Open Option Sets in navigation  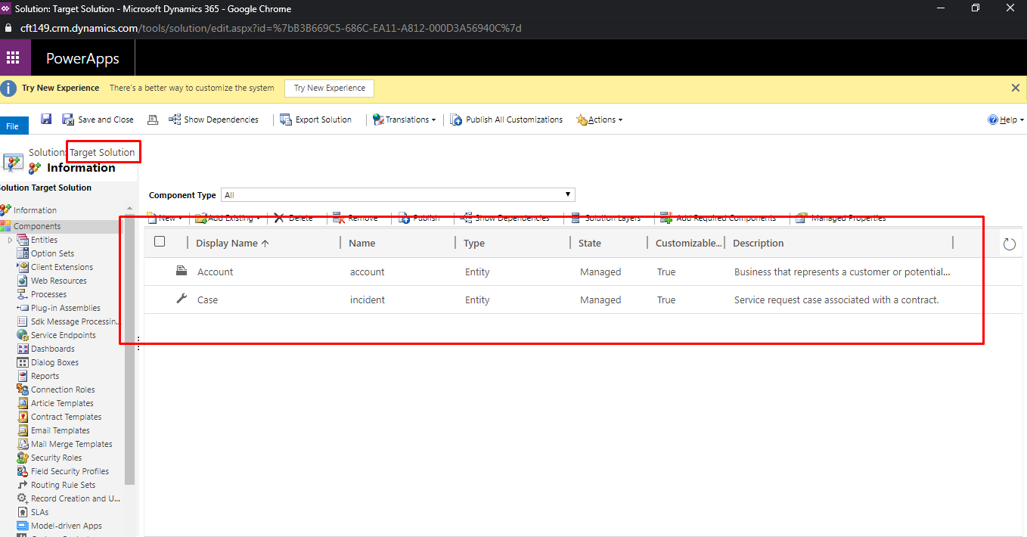(x=52, y=253)
